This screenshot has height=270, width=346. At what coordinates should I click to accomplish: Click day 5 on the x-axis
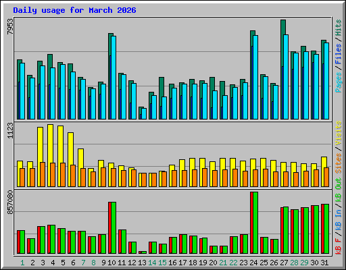coord(63,263)
